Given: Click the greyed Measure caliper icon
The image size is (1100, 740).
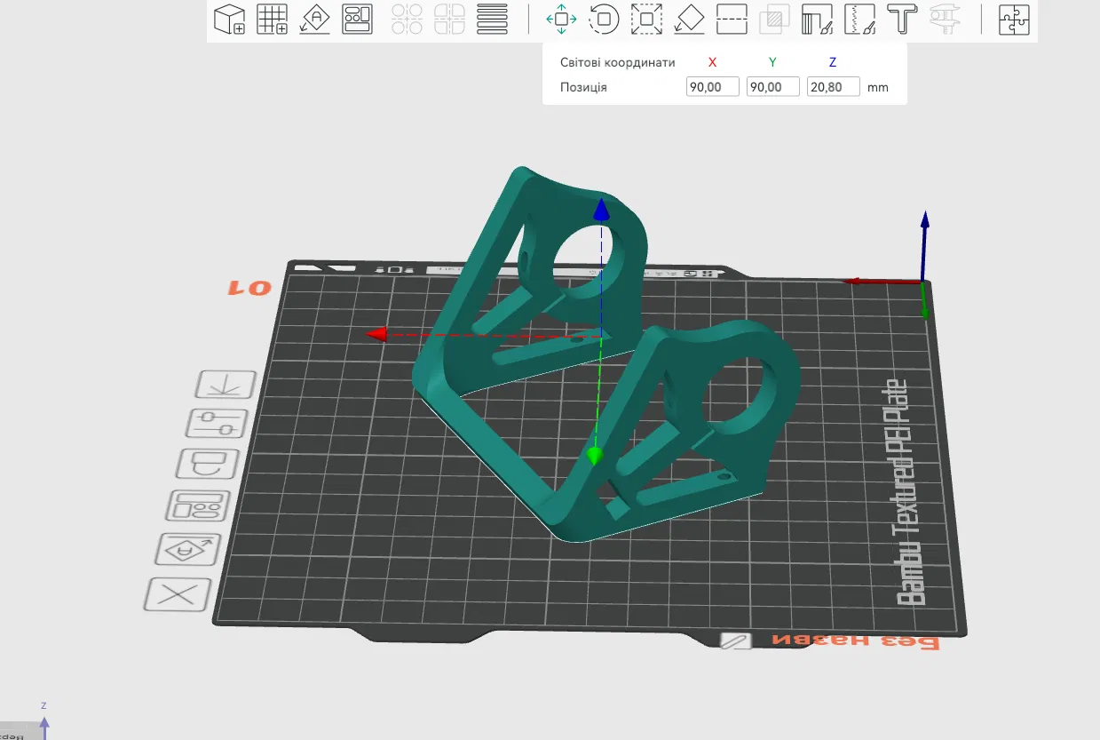Looking at the screenshot, I should (944, 19).
